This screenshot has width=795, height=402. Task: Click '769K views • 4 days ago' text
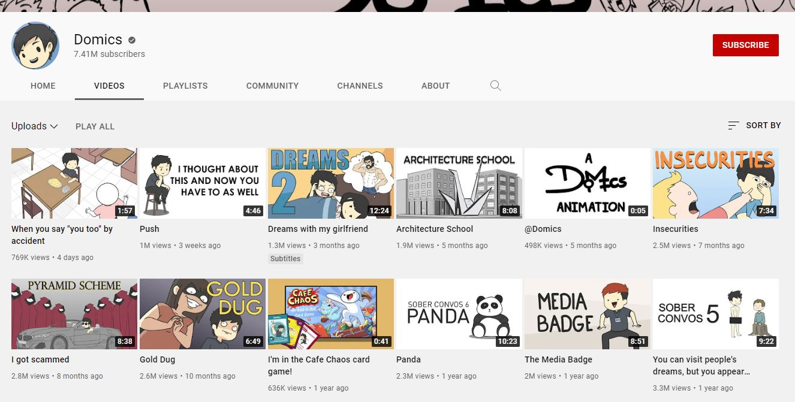click(52, 258)
